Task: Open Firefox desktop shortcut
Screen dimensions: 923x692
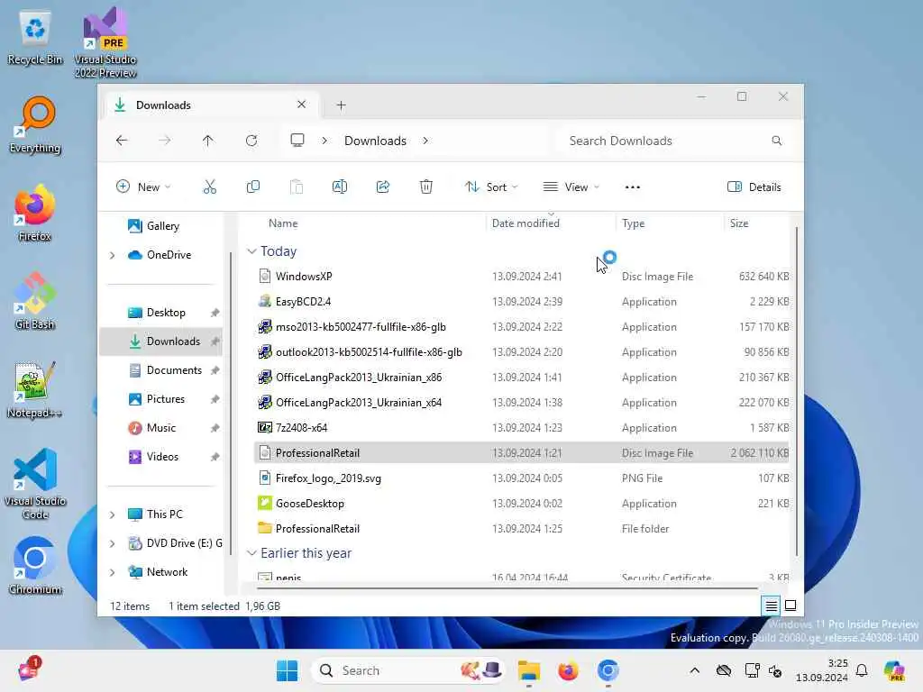Action: 35,213
